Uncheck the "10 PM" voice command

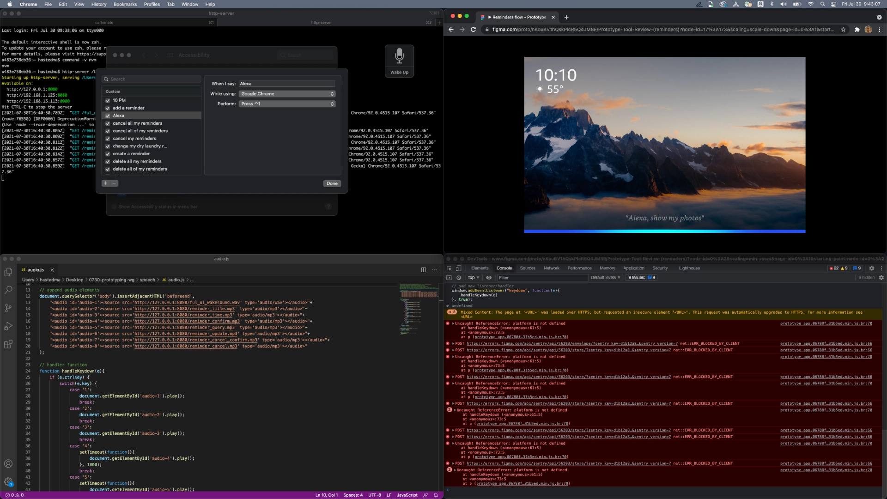click(108, 100)
